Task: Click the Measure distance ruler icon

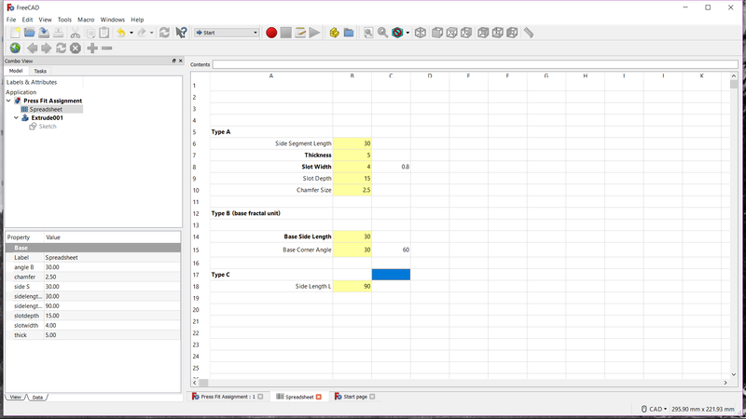Action: click(x=529, y=33)
